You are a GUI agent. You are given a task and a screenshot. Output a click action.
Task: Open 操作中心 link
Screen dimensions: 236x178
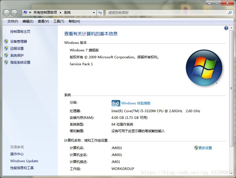click(17, 154)
